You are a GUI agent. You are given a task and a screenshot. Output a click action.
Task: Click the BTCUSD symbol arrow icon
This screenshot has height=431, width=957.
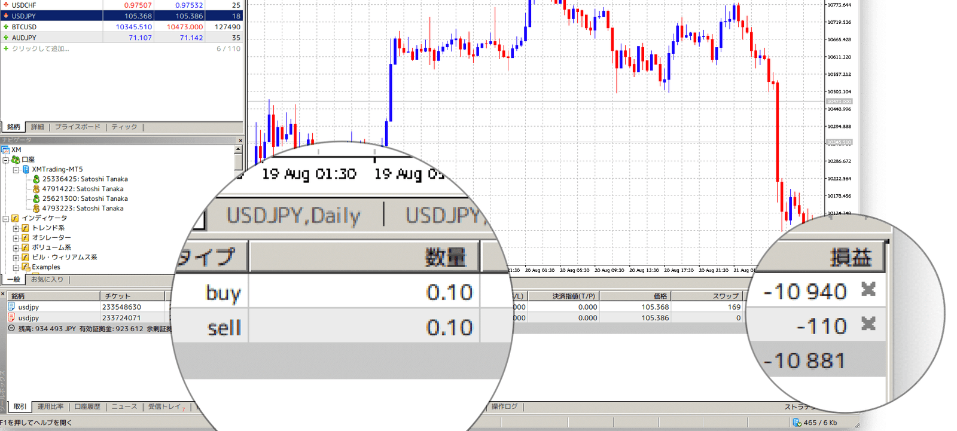[x=6, y=27]
